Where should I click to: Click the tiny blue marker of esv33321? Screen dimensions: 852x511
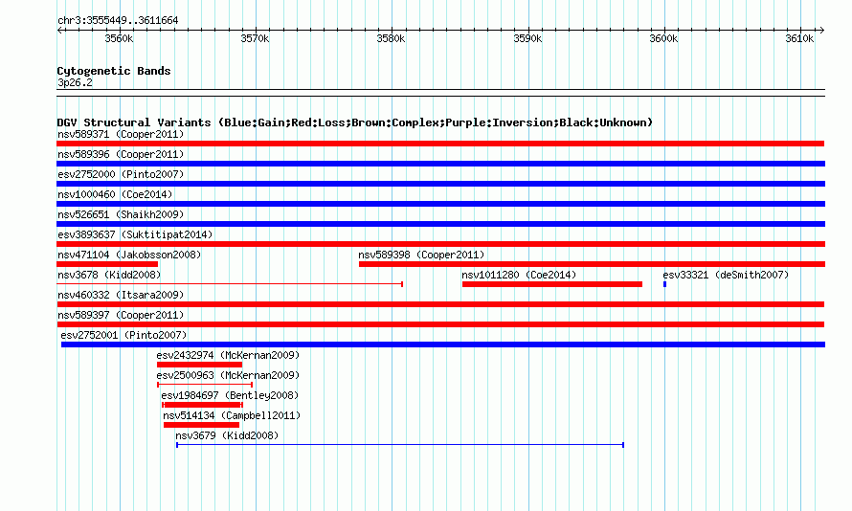(x=664, y=284)
